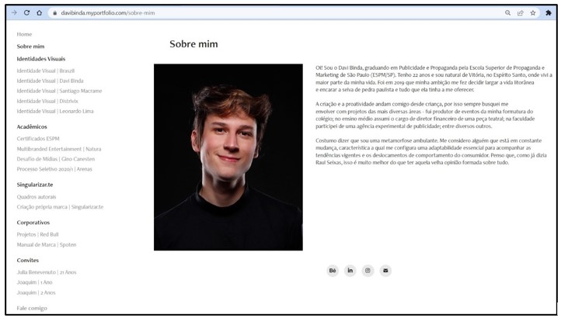The image size is (561, 318).
Task: Click the zoom magnifier icon in address bar
Action: 507,13
